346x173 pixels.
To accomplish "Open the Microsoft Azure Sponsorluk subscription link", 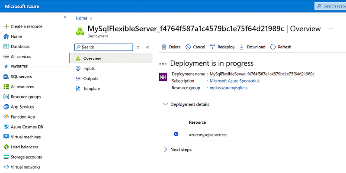I will point(234,81).
